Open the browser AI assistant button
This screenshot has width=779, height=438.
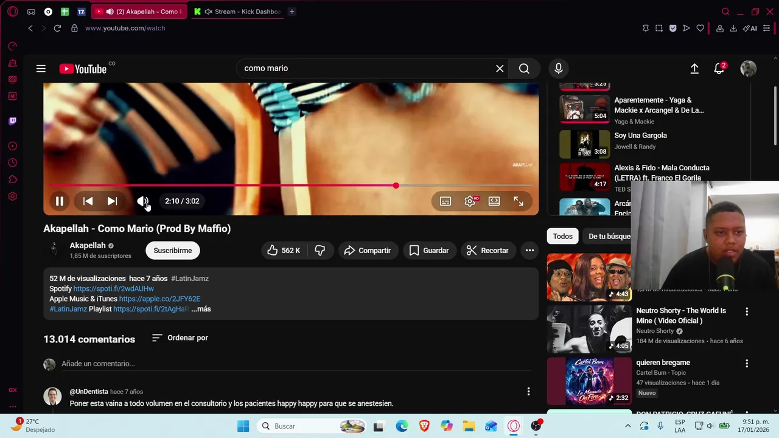point(750,28)
